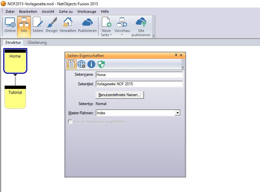Click the Seitentyp value Normal
Screen dimensions: 260x192
(101, 104)
